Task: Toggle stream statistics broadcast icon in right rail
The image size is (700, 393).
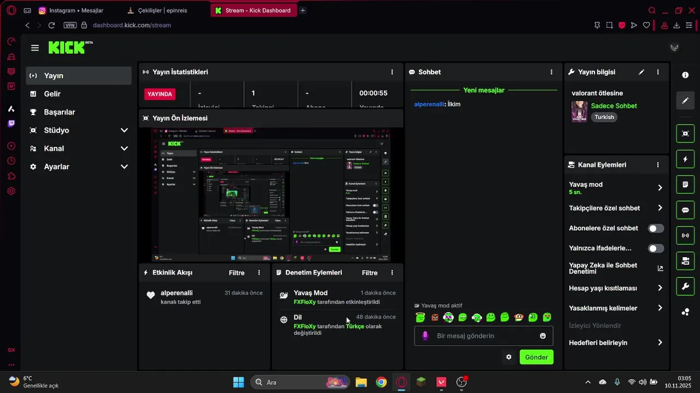Action: 685,236
